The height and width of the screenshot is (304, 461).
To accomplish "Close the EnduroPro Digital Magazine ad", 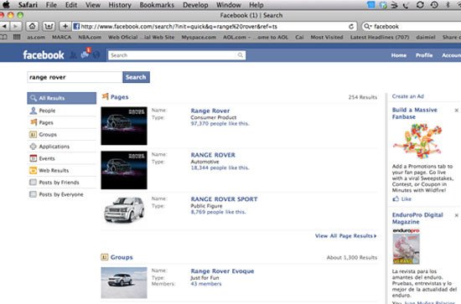I will tap(456, 215).
